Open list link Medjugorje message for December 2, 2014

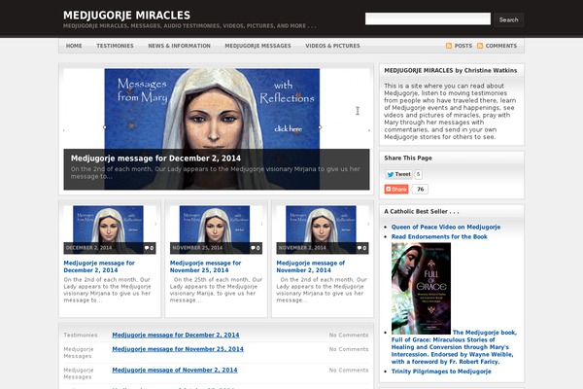click(176, 335)
